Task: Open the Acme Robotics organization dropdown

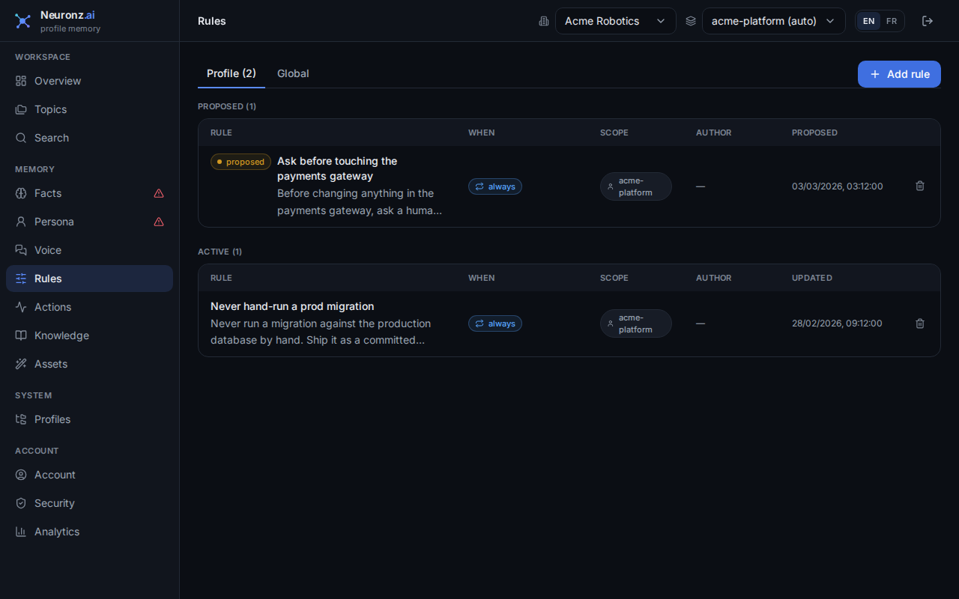Action: point(615,21)
